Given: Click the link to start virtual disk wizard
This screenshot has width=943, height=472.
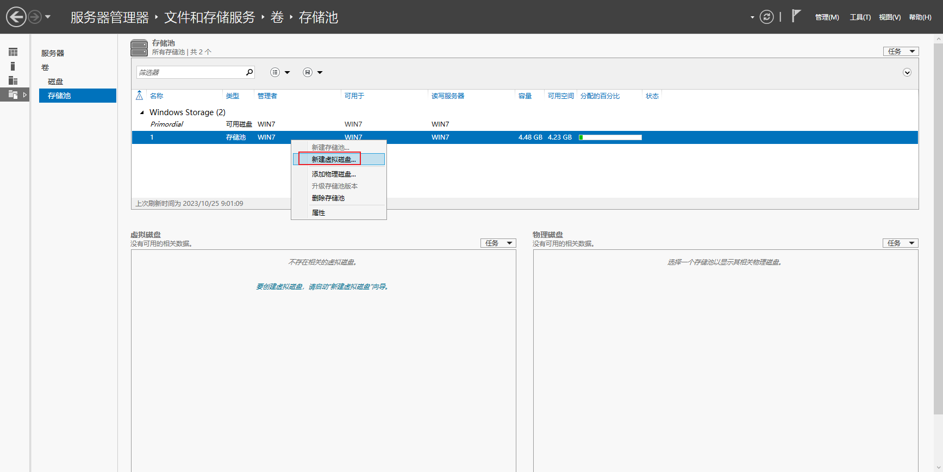Looking at the screenshot, I should [x=323, y=287].
